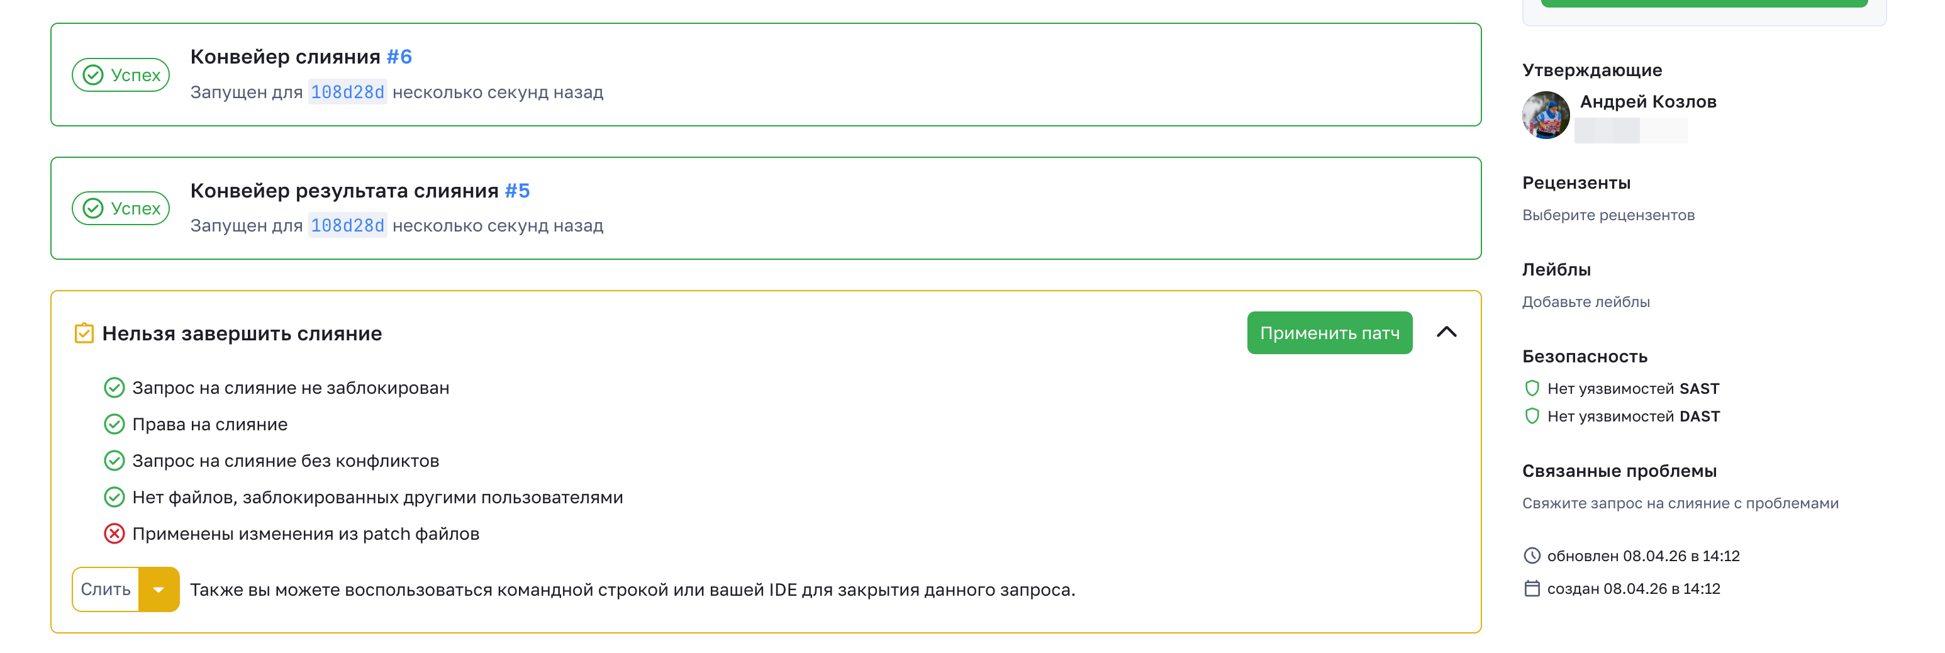Click the SAST shield icon
The width and height of the screenshot is (1945, 653).
pos(1531,388)
